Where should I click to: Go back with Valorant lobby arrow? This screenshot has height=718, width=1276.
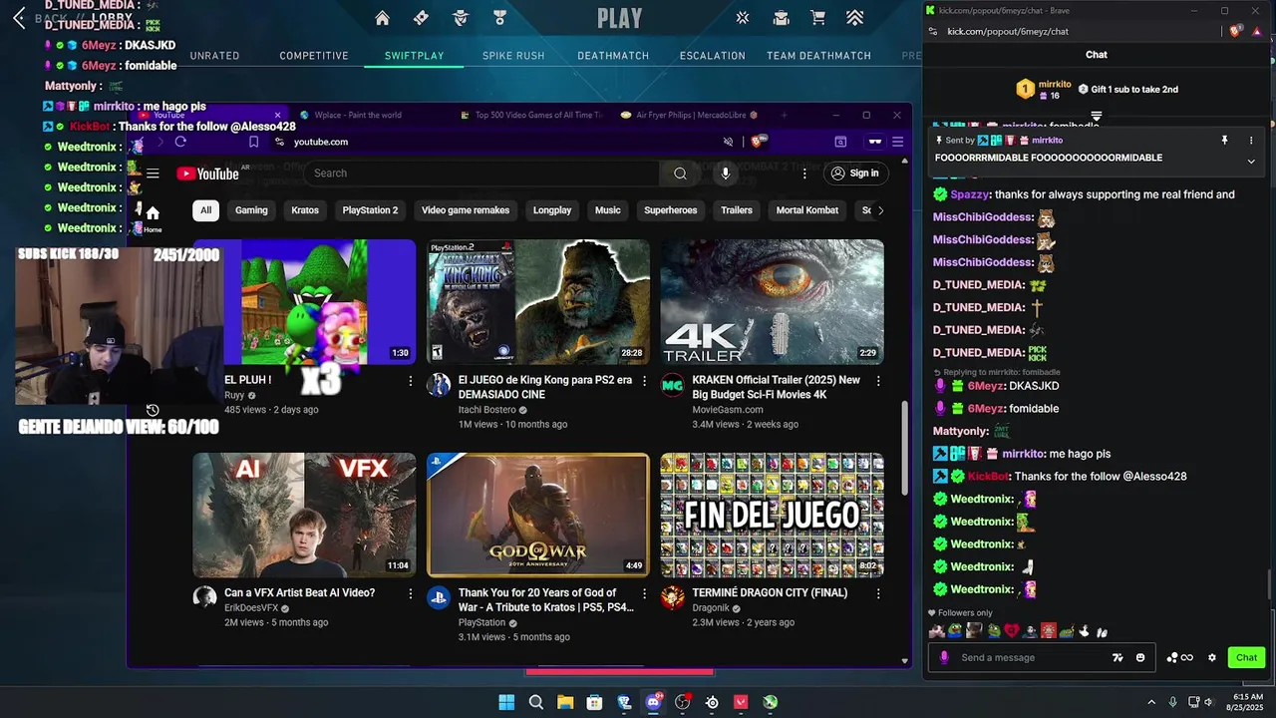[x=19, y=18]
